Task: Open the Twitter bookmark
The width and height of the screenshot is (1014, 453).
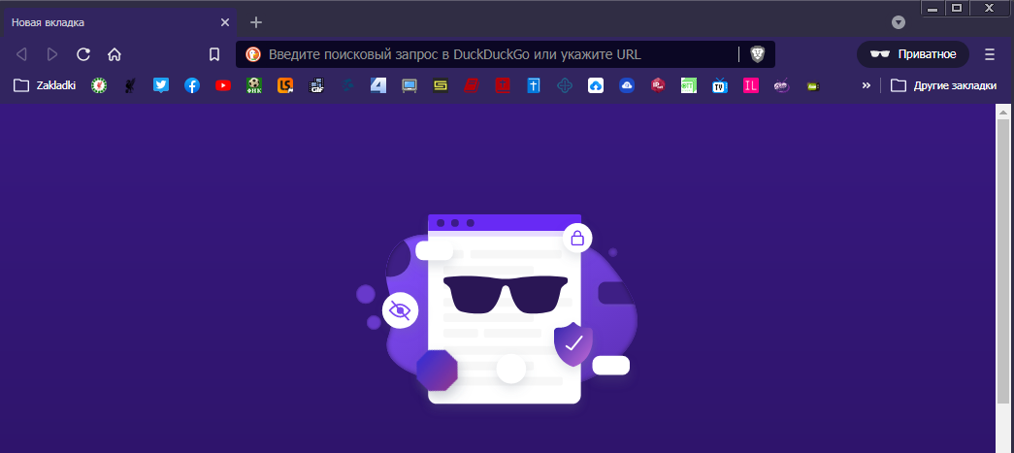Action: [x=161, y=85]
